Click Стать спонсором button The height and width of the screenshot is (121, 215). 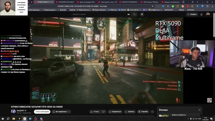click(x=42, y=112)
